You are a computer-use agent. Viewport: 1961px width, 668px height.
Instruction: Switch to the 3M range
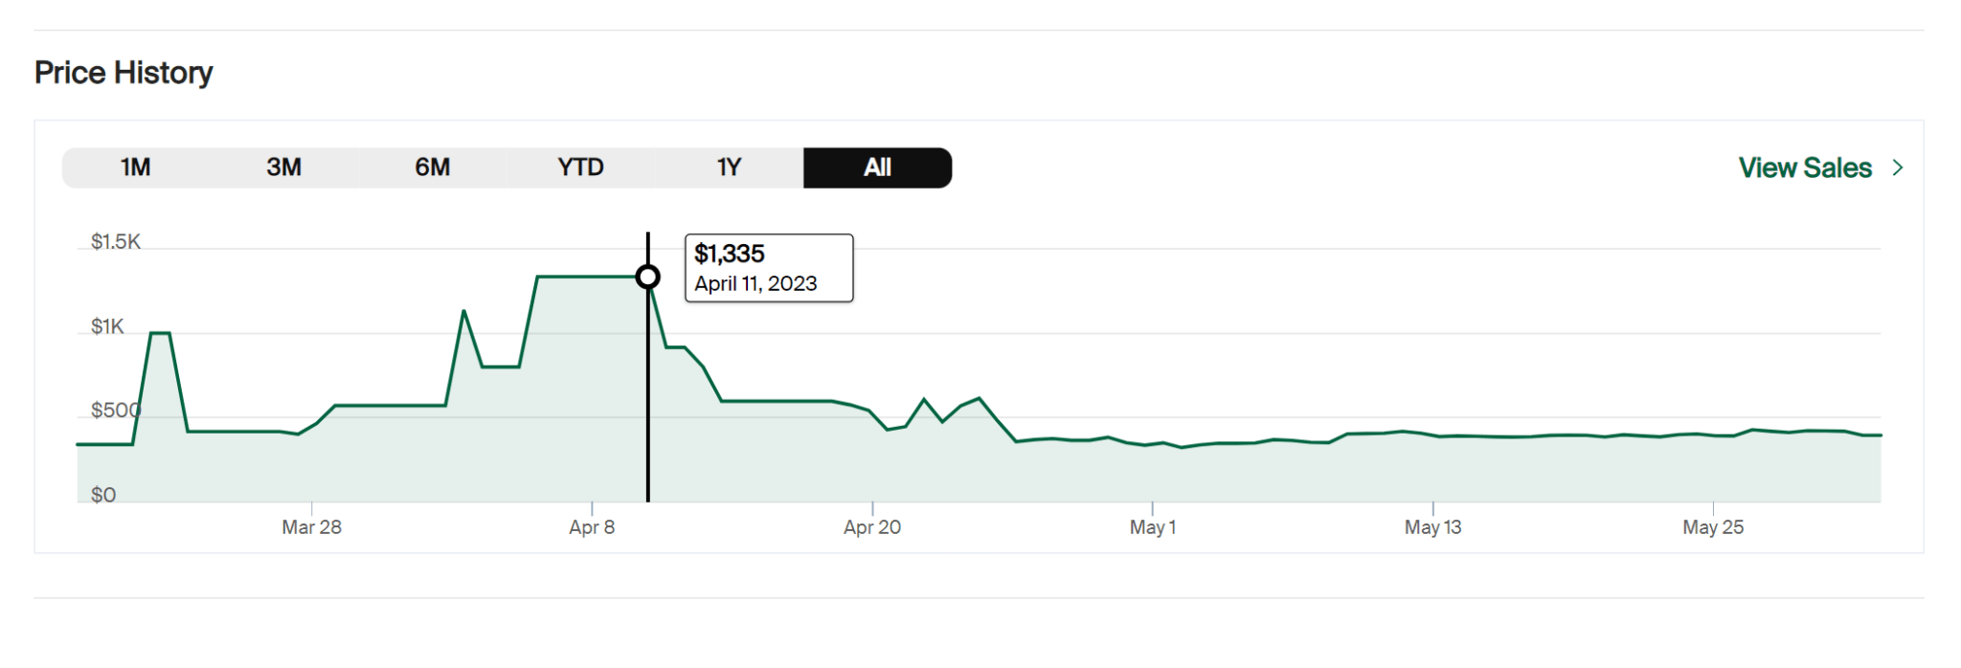click(x=283, y=167)
